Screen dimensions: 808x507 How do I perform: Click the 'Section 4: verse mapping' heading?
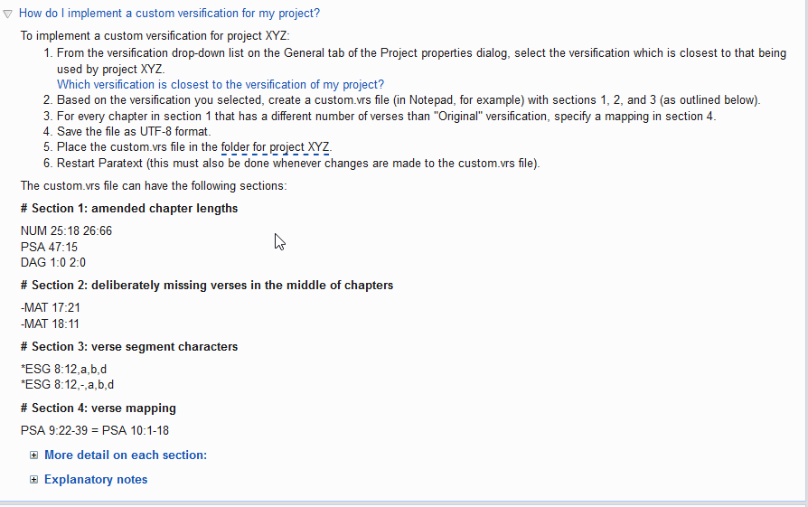[99, 408]
